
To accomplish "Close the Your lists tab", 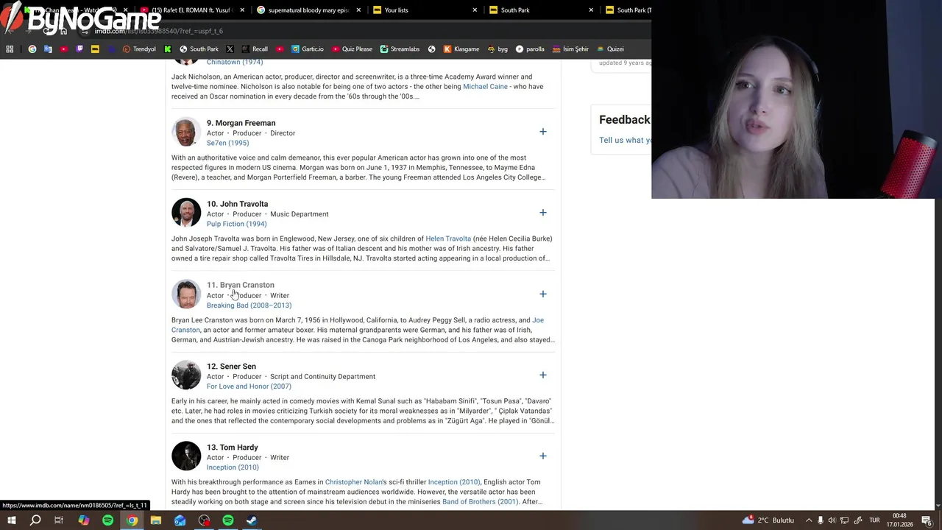I will (x=475, y=10).
